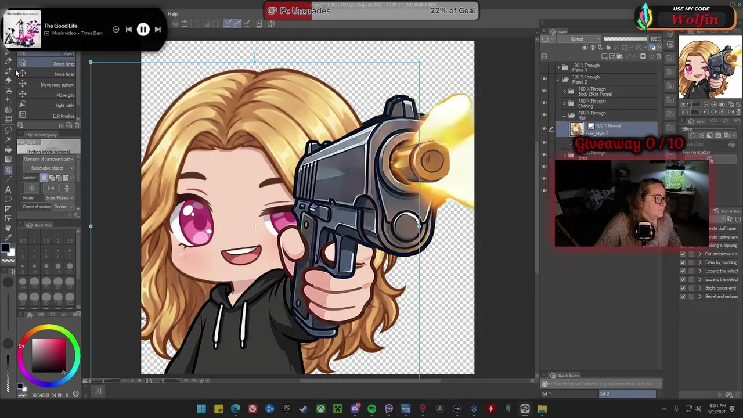The height and width of the screenshot is (418, 743).
Task: Click the Clip Studio Paint taskbar icon
Action: [x=525, y=409]
